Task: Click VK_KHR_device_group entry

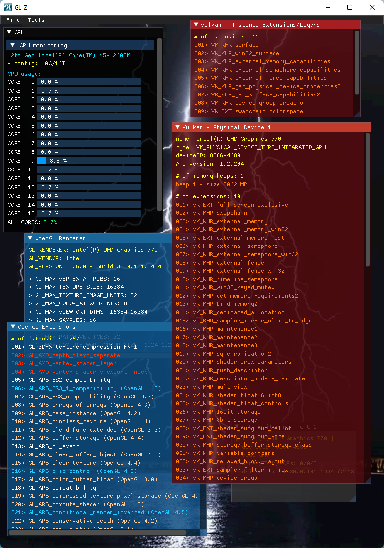Action: pyautogui.click(x=217, y=478)
